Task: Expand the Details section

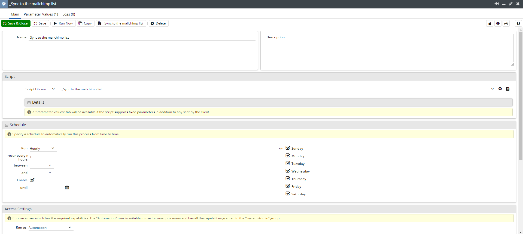Action: 29,103
